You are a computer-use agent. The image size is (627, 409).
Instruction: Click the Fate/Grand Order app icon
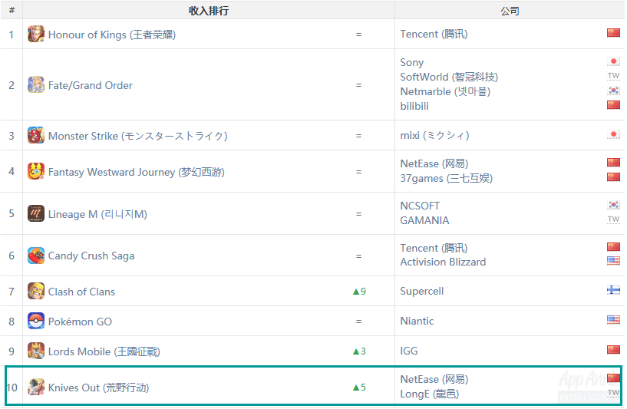[x=35, y=84]
